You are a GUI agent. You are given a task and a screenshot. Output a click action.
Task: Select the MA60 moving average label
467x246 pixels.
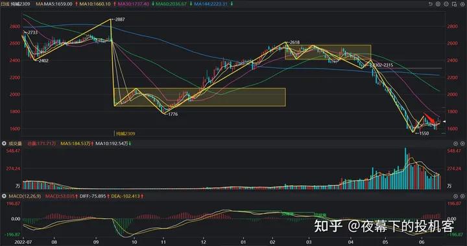point(171,4)
